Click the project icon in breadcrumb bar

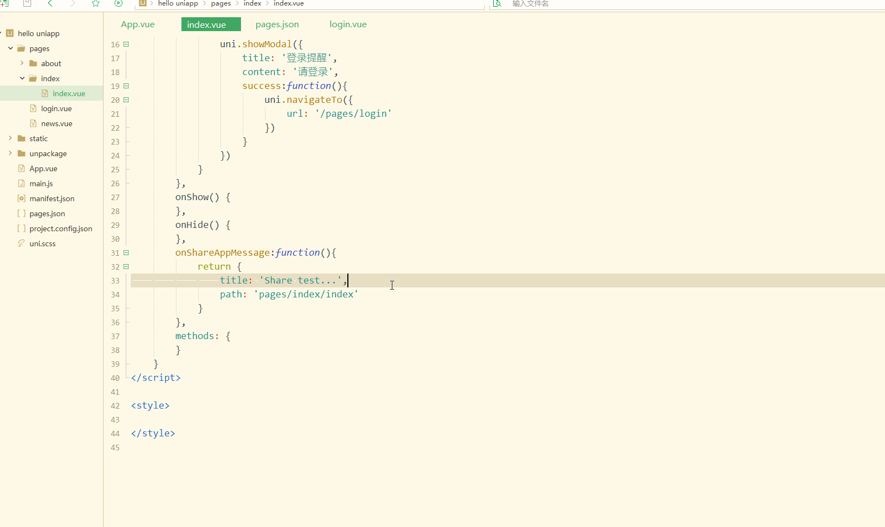[x=142, y=3]
